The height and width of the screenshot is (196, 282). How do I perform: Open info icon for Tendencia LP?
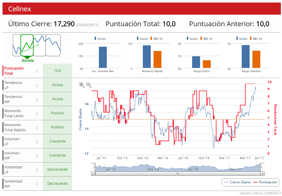coord(37,85)
